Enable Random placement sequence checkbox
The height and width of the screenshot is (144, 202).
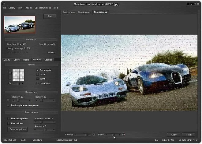click(8, 106)
